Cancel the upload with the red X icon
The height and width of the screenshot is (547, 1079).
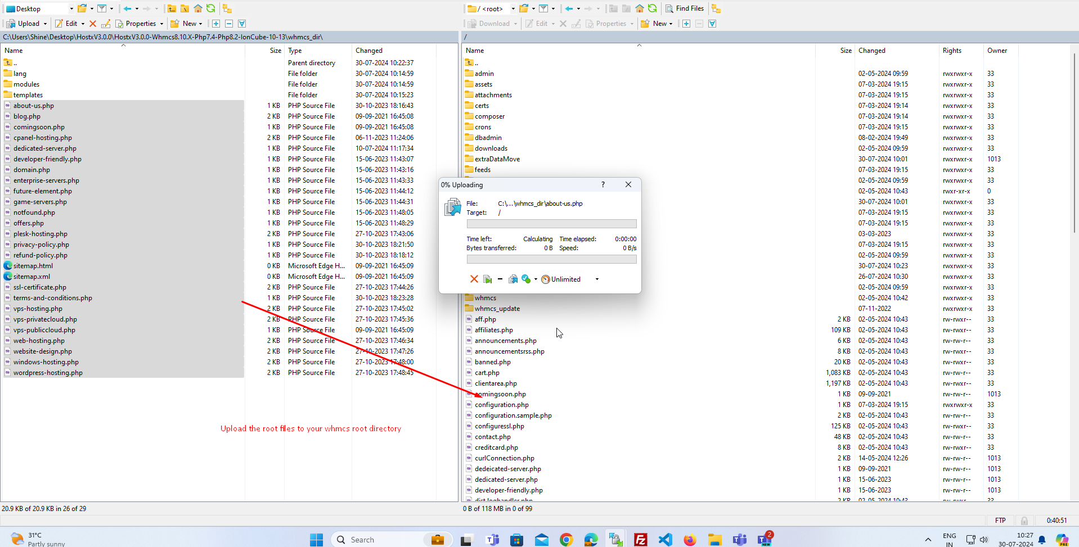point(474,279)
